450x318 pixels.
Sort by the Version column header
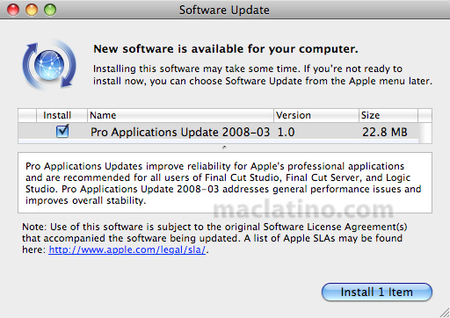[x=316, y=115]
